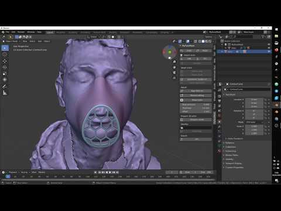The width and height of the screenshot is (281, 211).
Task: Select the Scale tool in left toolbar
Action: click(x=5, y=74)
